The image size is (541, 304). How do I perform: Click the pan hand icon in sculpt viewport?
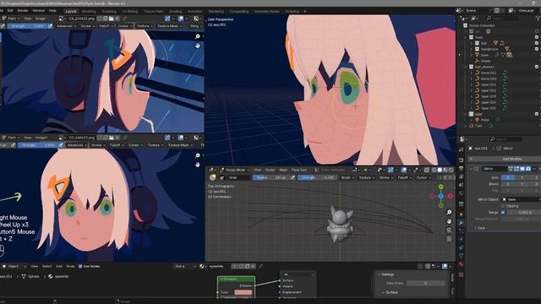coord(449,221)
